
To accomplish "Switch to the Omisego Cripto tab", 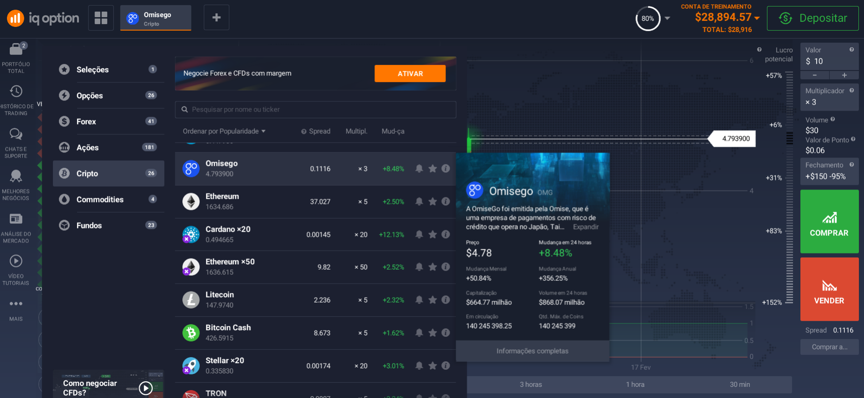I will click(x=155, y=18).
